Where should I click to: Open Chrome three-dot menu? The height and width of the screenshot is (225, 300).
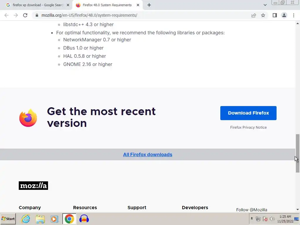(294, 15)
